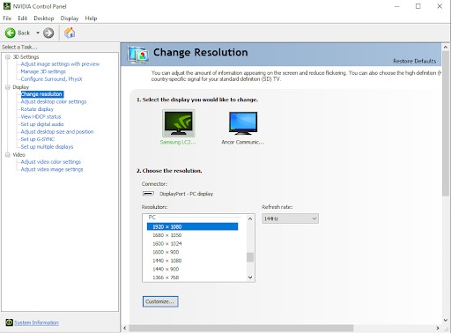The height and width of the screenshot is (333, 451).
Task: Collapse the Display tree node
Action: pos(8,87)
